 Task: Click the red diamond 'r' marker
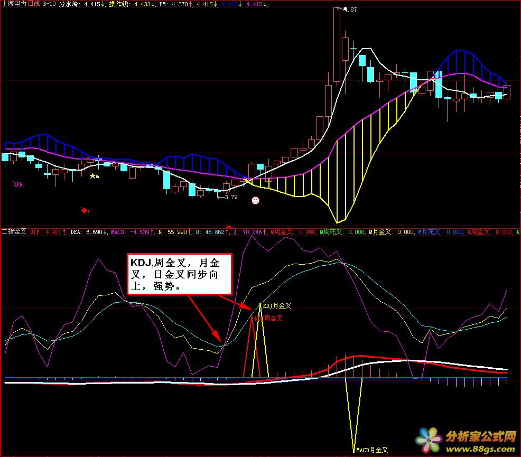tap(86, 211)
